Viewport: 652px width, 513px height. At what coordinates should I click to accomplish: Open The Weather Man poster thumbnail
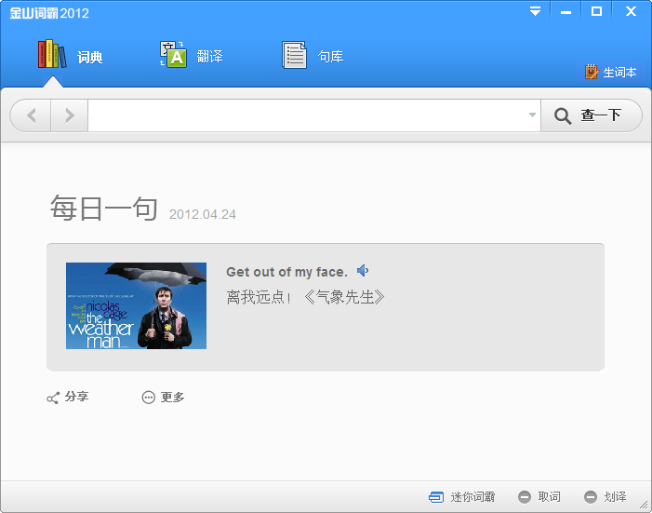click(136, 305)
